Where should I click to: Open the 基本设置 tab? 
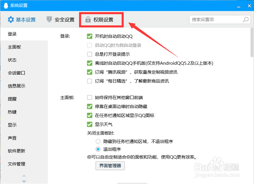(x=22, y=20)
